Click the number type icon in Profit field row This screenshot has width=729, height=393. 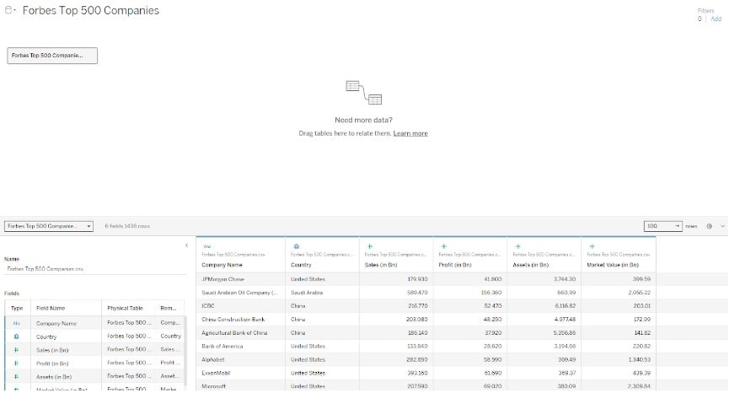[16, 363]
